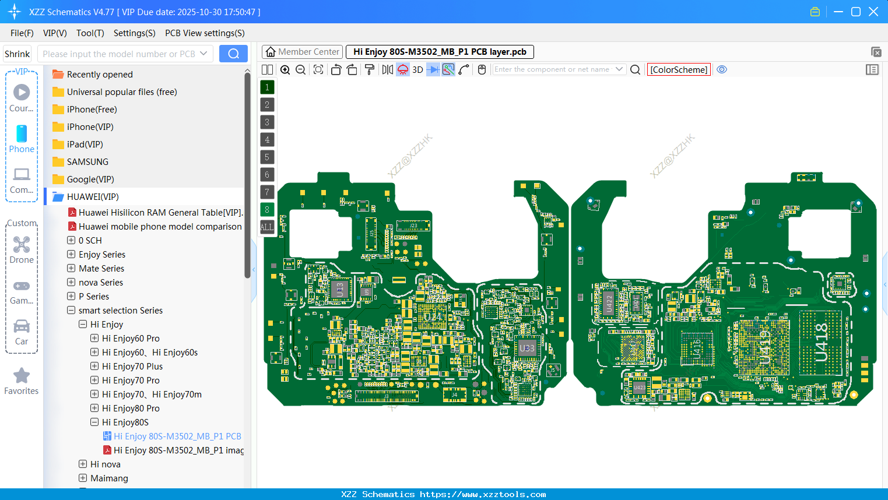Toggle PCB layer 8 button
The image size is (888, 500).
[267, 210]
